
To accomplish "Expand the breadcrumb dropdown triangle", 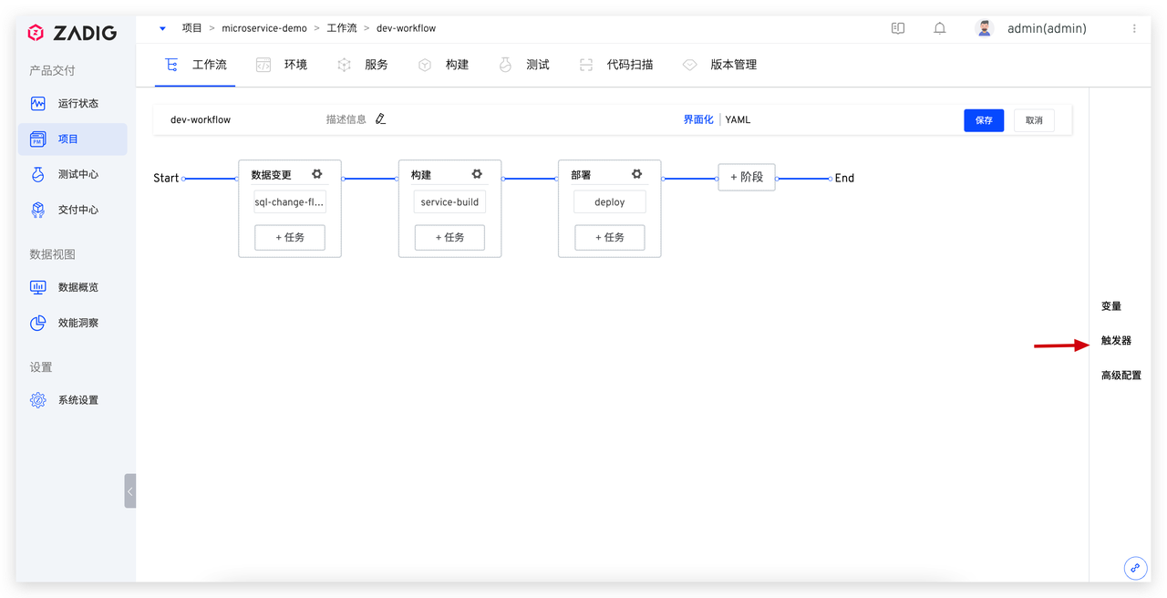I will [162, 28].
